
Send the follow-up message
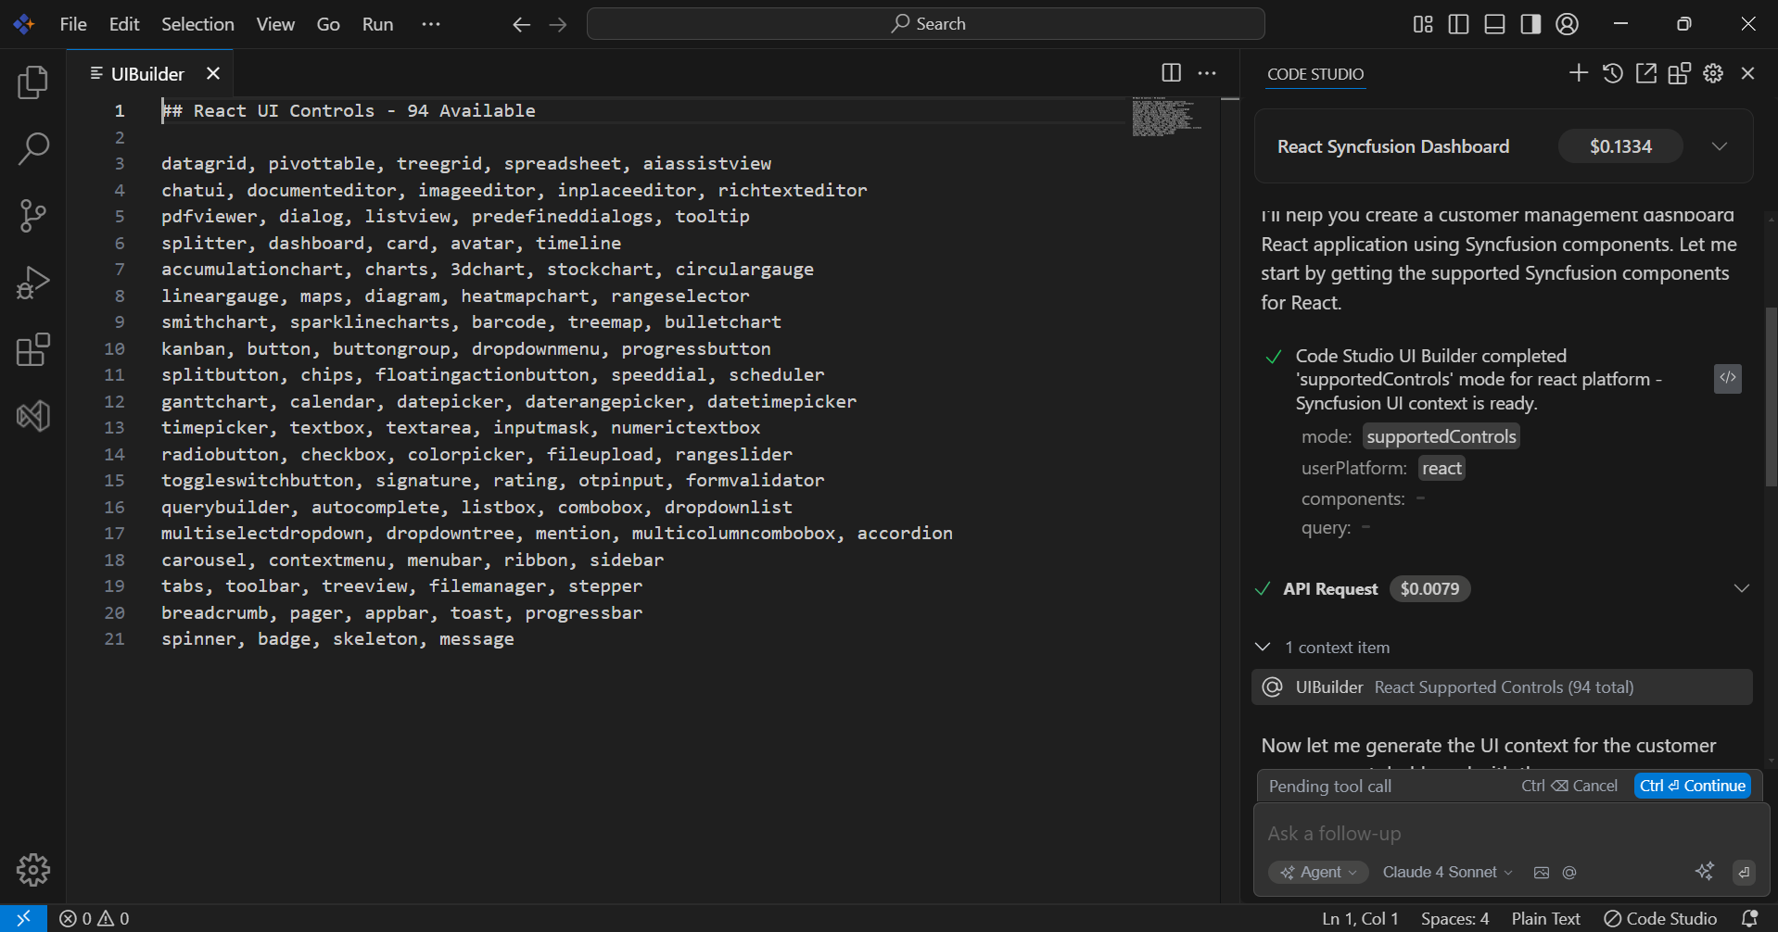1744,872
